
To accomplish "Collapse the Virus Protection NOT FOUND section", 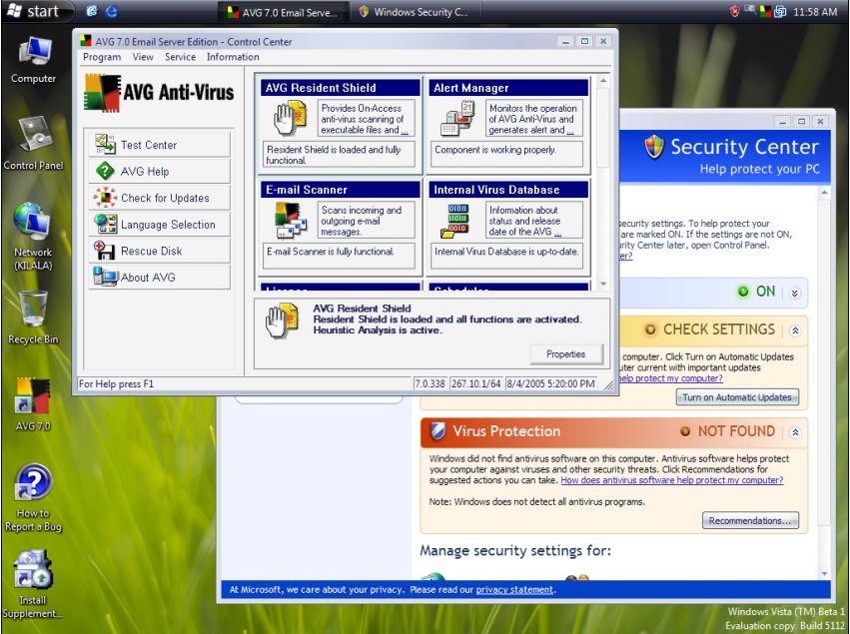I will [x=795, y=432].
